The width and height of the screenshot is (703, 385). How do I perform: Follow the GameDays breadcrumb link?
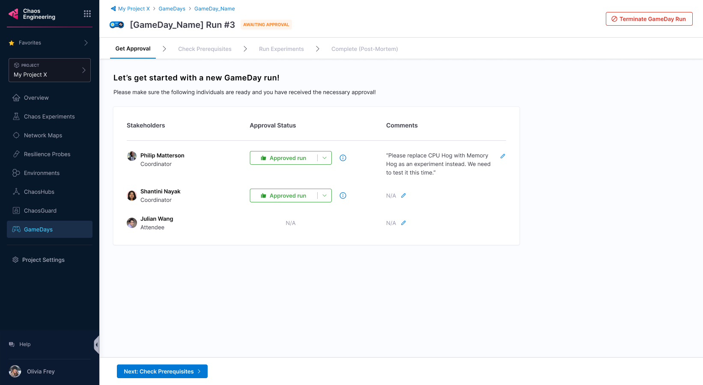pos(172,9)
